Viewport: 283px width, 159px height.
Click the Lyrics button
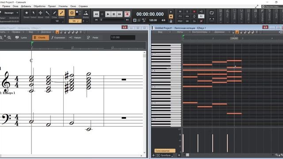pyautogui.click(x=21, y=38)
